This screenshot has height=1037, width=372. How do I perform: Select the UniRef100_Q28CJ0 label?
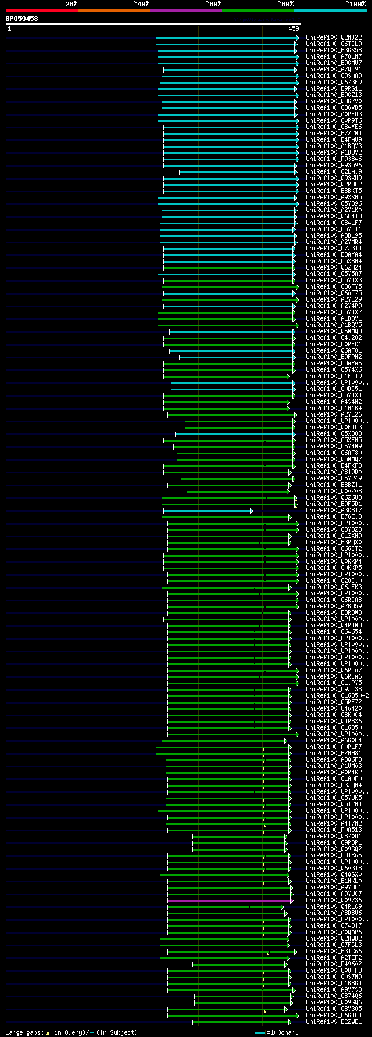coord(334,580)
